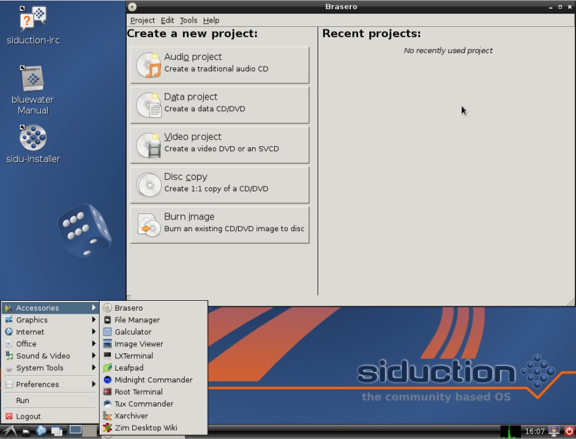Image resolution: width=576 pixels, height=439 pixels.
Task: Click the iconify windows icon in taskbar
Action: pyautogui.click(x=56, y=431)
